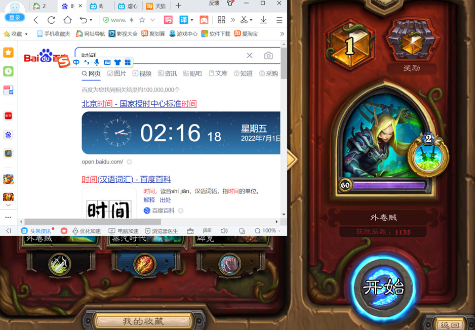Viewport: 475px width, 330px height.
Task: Click the green clock history sidebar icon
Action: (8, 71)
